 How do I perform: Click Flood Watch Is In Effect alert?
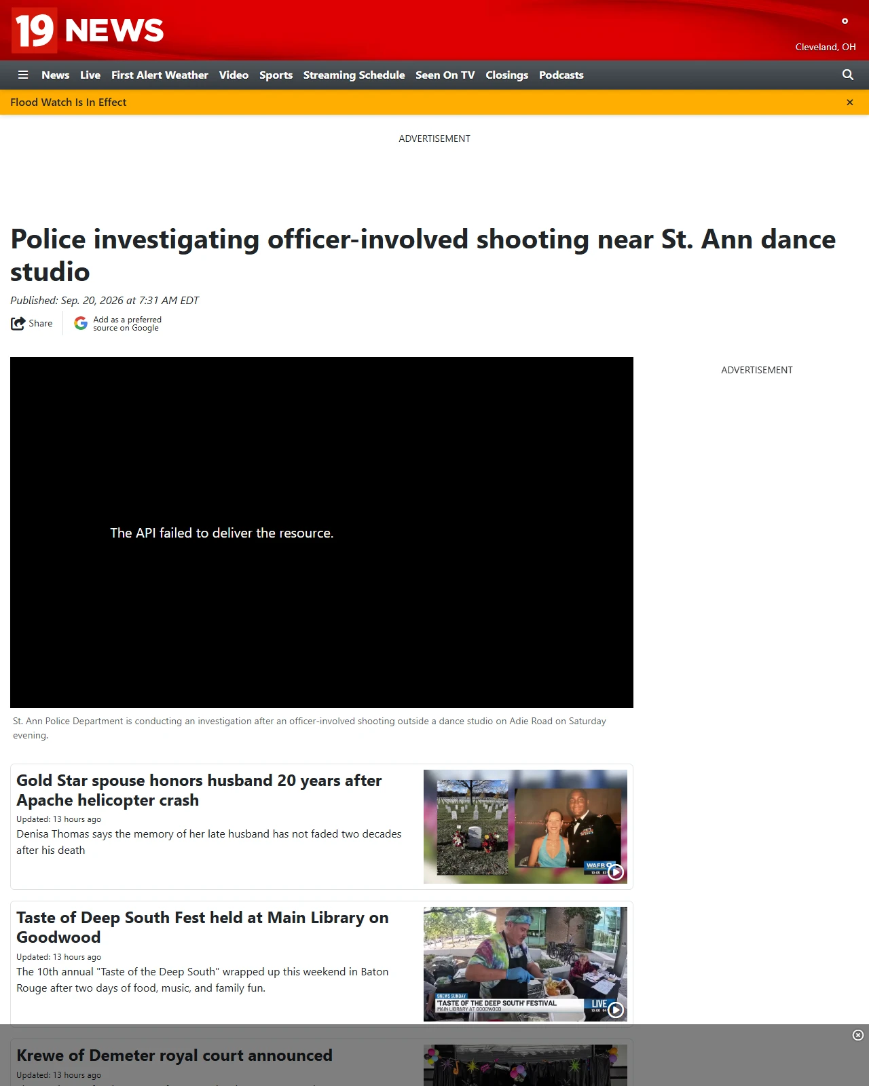click(x=69, y=102)
